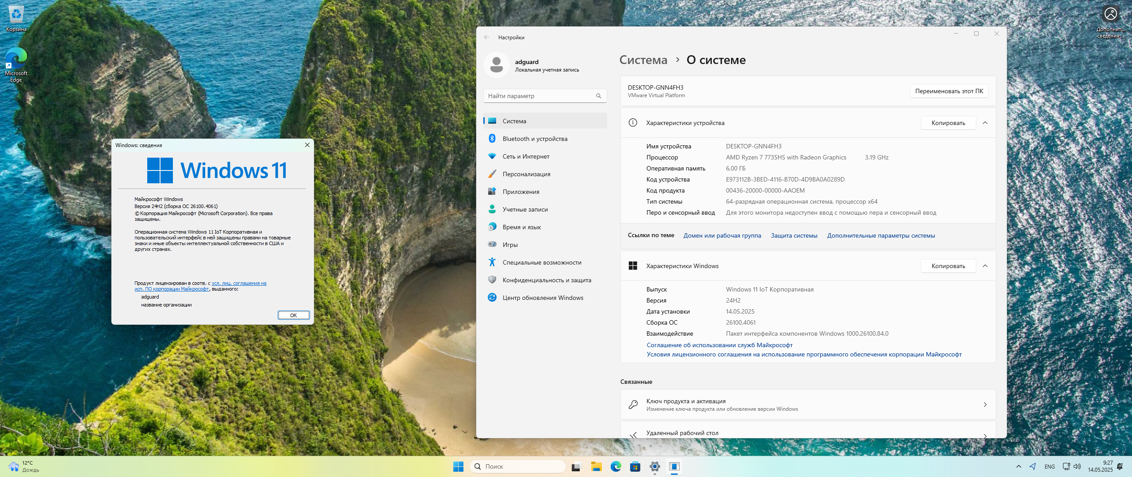Image resolution: width=1132 pixels, height=477 pixels.
Task: Open the Recycle Bin (Корзина) desktop icon
Action: pos(16,19)
